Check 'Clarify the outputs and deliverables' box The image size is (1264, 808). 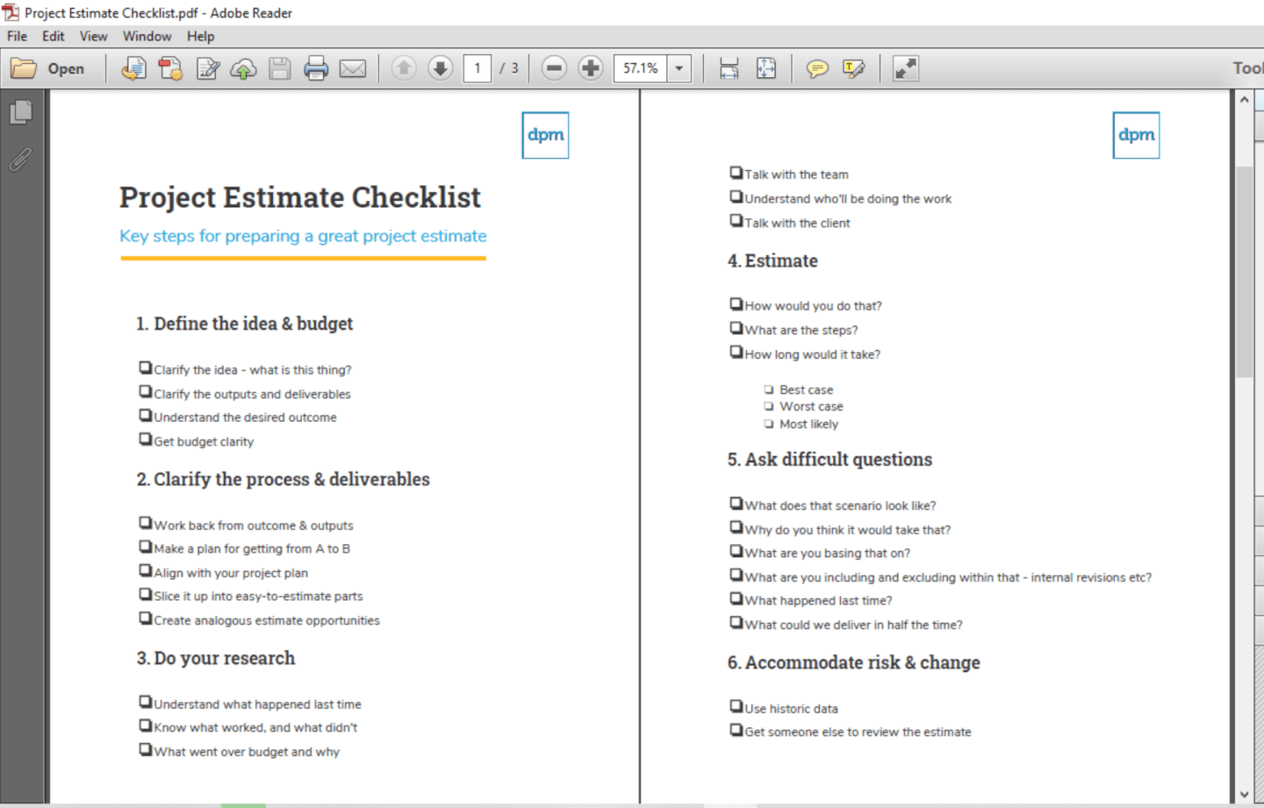coord(146,391)
